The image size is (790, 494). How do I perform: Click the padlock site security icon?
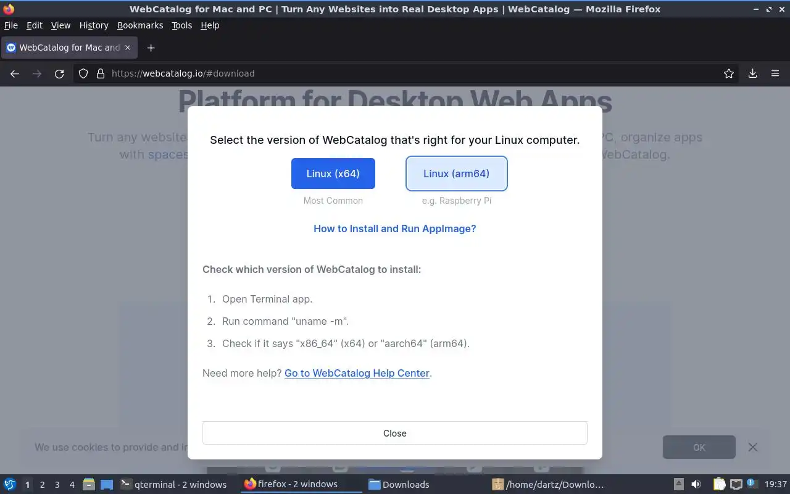(x=101, y=73)
